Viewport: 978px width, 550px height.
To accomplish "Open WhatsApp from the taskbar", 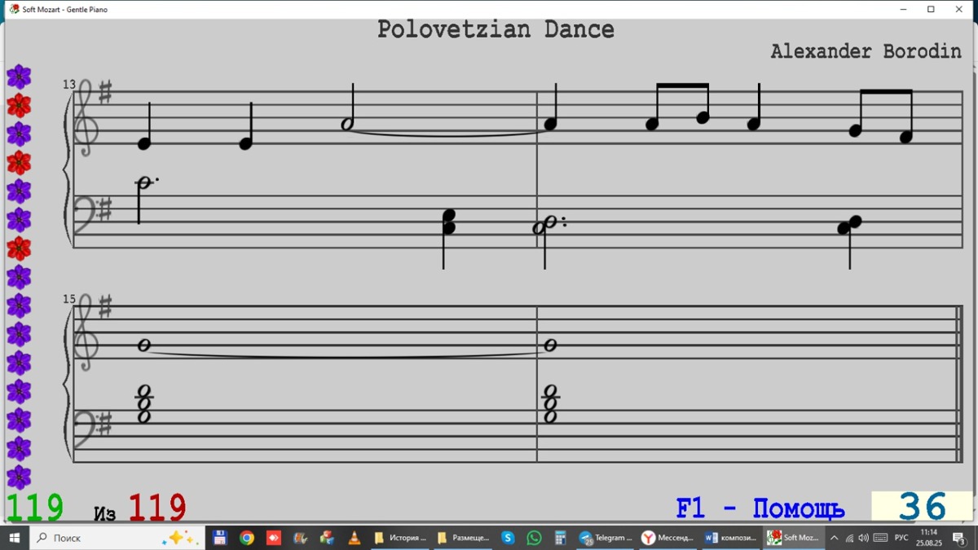I will coord(534,538).
